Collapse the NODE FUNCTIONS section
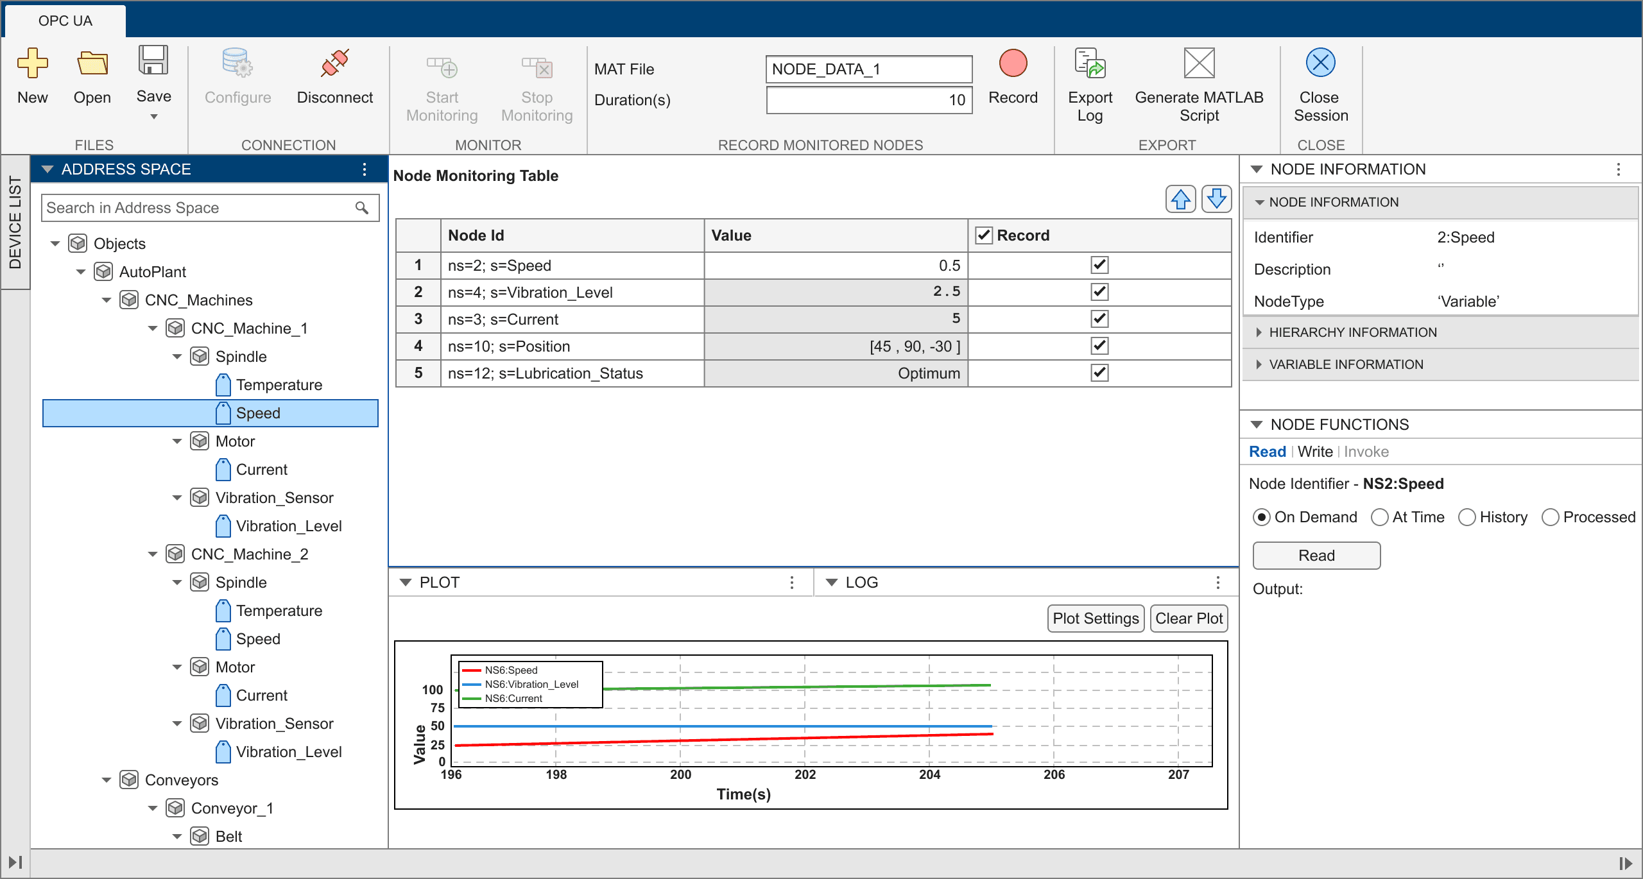Image resolution: width=1643 pixels, height=879 pixels. click(x=1257, y=425)
